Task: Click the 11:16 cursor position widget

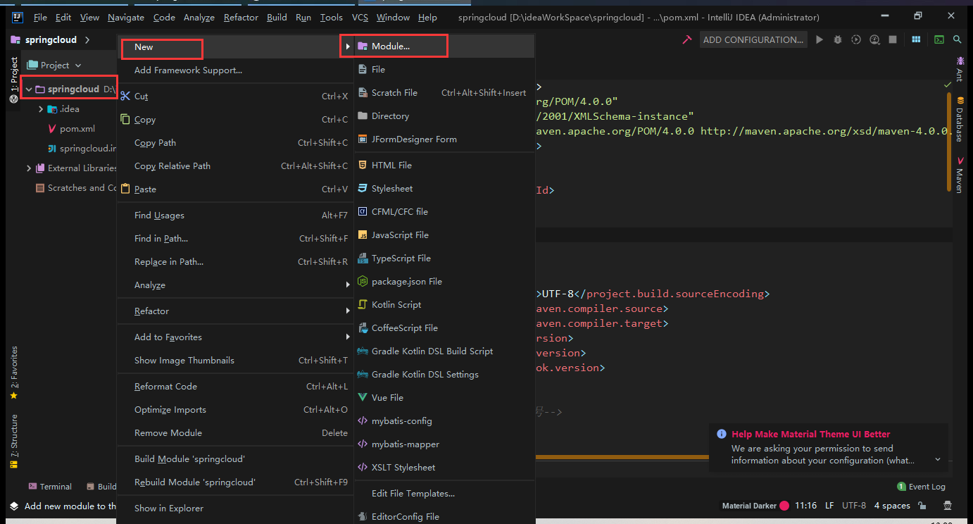Action: click(805, 506)
